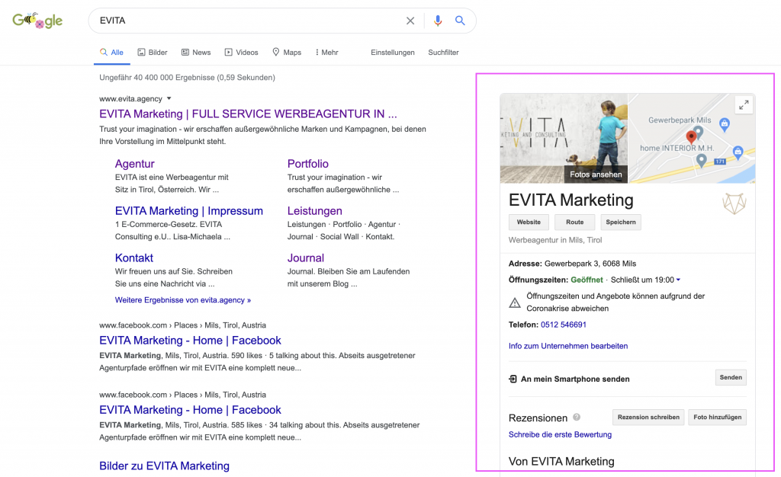Screen dimensions: 781x477
Task: Click Schreibe die erste Bewertung
Action: click(x=560, y=435)
